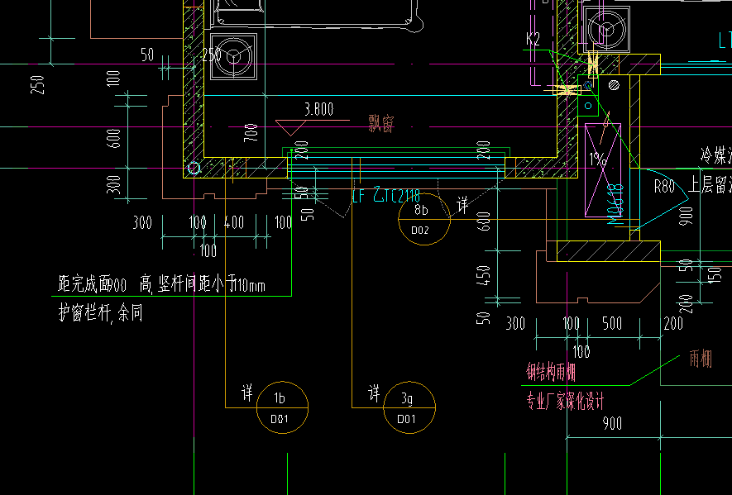Select the AC outdoor unit symbol near K2
The width and height of the screenshot is (732, 495).
coord(606,29)
